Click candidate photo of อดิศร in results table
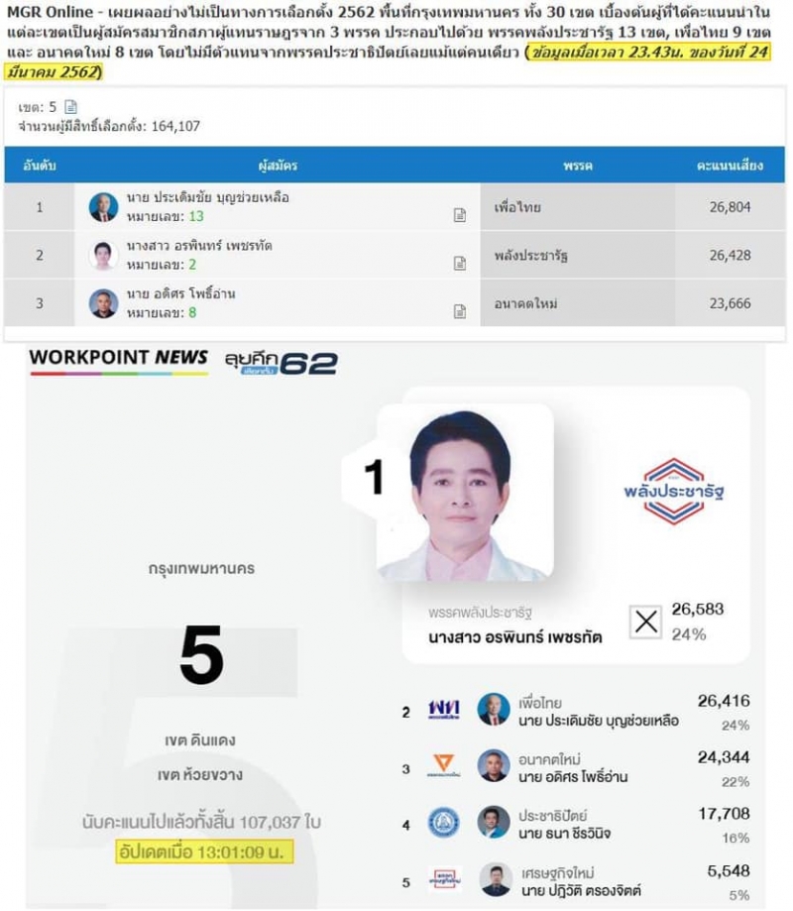793x911 pixels. [x=103, y=303]
